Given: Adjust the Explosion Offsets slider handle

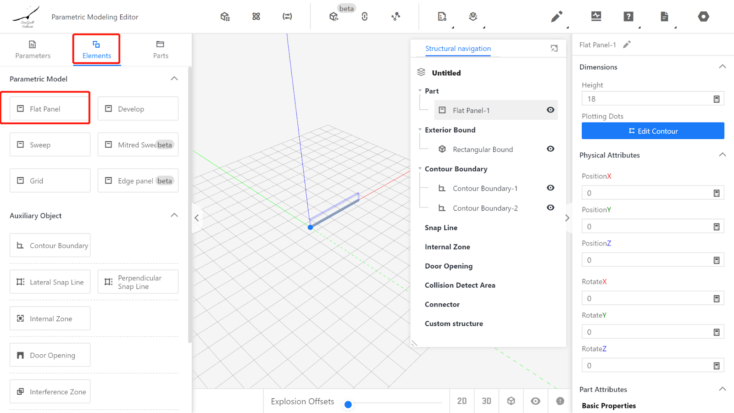Looking at the screenshot, I should [348, 404].
